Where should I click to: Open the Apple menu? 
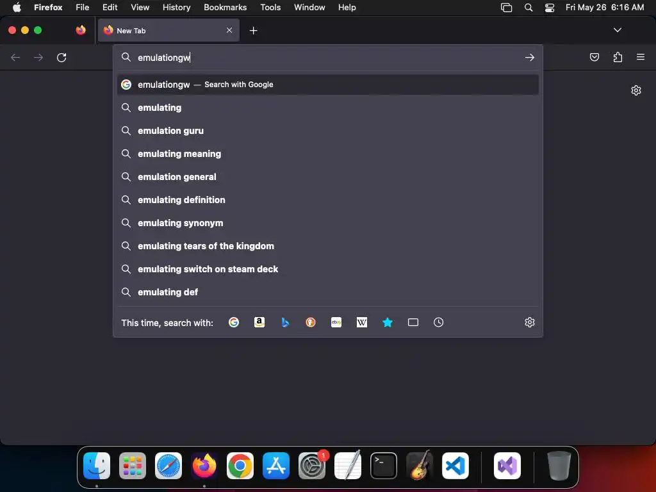[17, 7]
